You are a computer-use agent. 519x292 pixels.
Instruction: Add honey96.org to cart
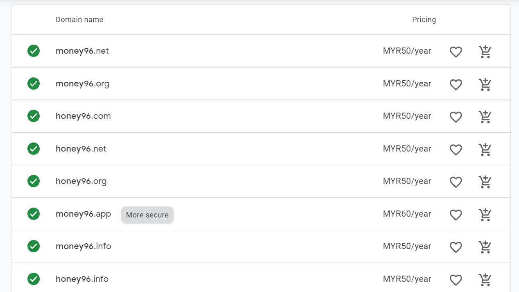485,182
